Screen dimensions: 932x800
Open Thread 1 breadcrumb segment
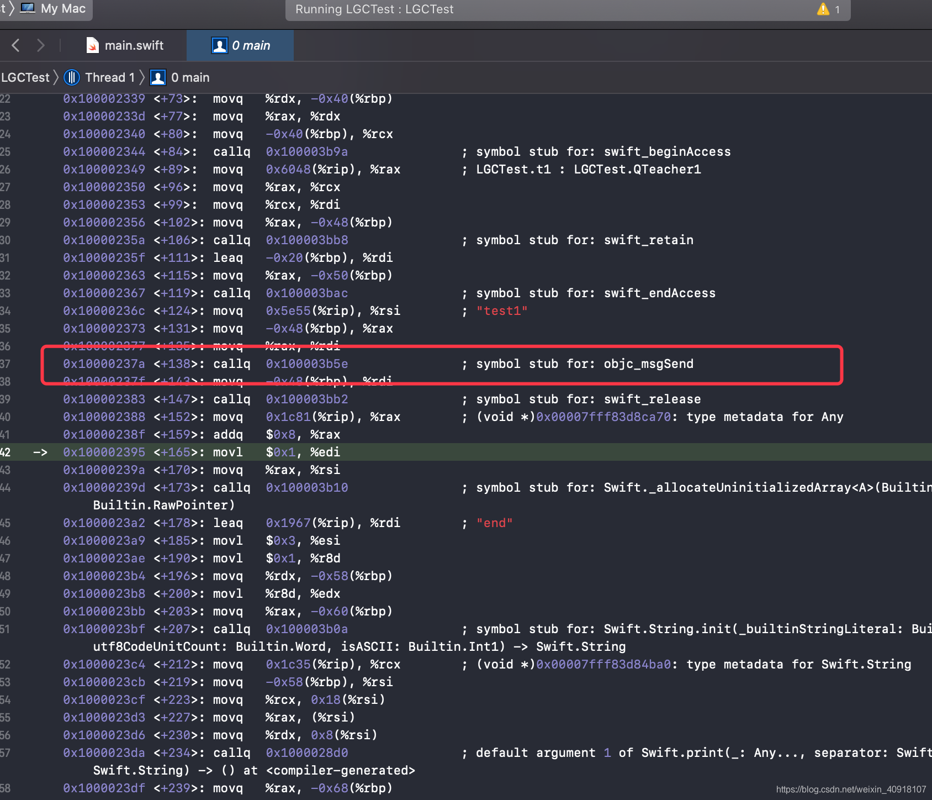point(100,77)
